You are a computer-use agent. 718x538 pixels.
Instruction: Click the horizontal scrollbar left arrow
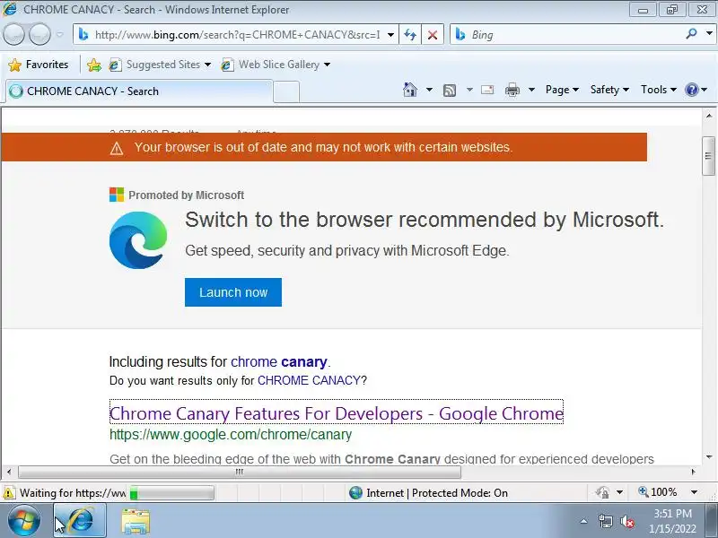(x=9, y=472)
